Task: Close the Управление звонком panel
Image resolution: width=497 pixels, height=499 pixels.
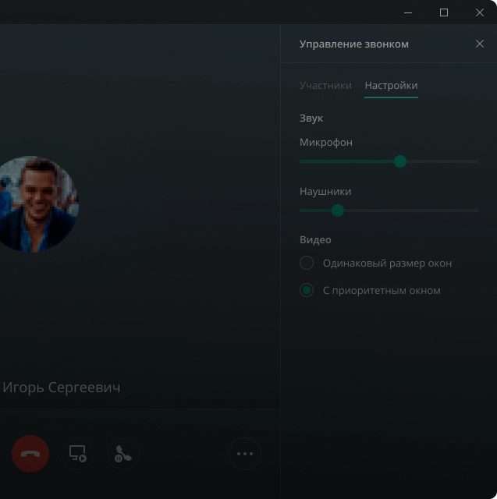Action: pyautogui.click(x=480, y=44)
